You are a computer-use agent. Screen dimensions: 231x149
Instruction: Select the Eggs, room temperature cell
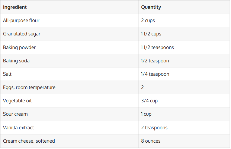click(x=29, y=87)
